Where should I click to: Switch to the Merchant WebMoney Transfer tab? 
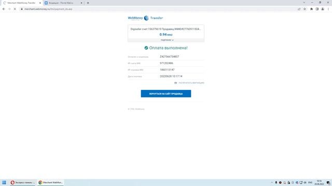21,3
